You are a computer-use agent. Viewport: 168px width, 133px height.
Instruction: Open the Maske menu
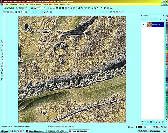[39, 5]
